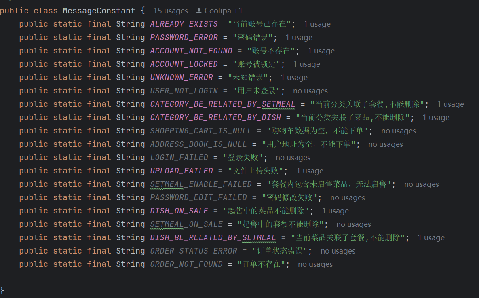Open the 'Coolipa +1' author hint

[x=223, y=11]
